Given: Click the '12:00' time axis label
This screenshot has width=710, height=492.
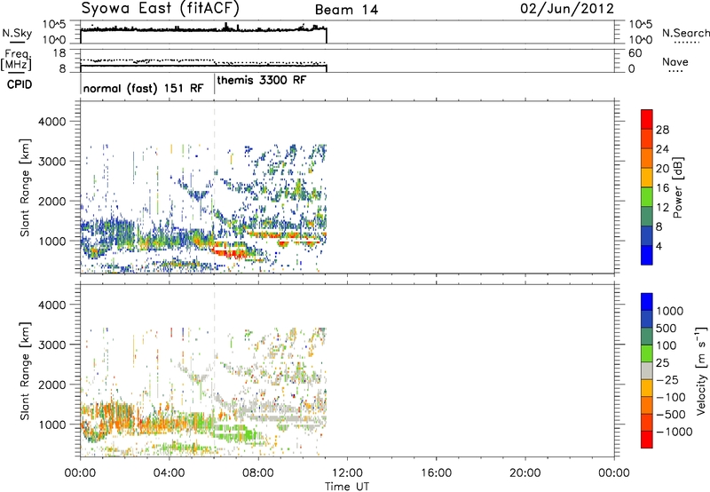Looking at the screenshot, I should pos(347,473).
